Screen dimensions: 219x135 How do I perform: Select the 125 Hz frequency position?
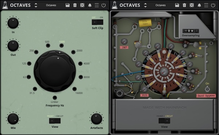pos(29,64)
